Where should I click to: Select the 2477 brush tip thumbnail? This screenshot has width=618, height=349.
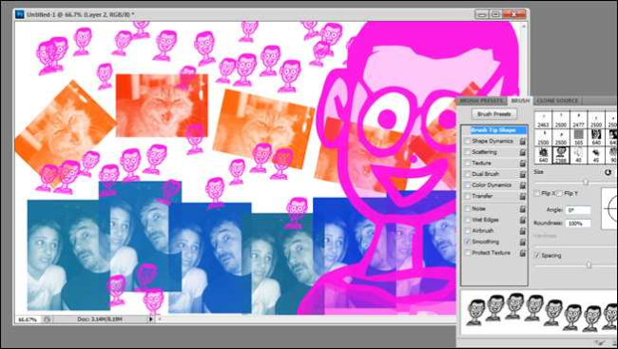point(579,120)
